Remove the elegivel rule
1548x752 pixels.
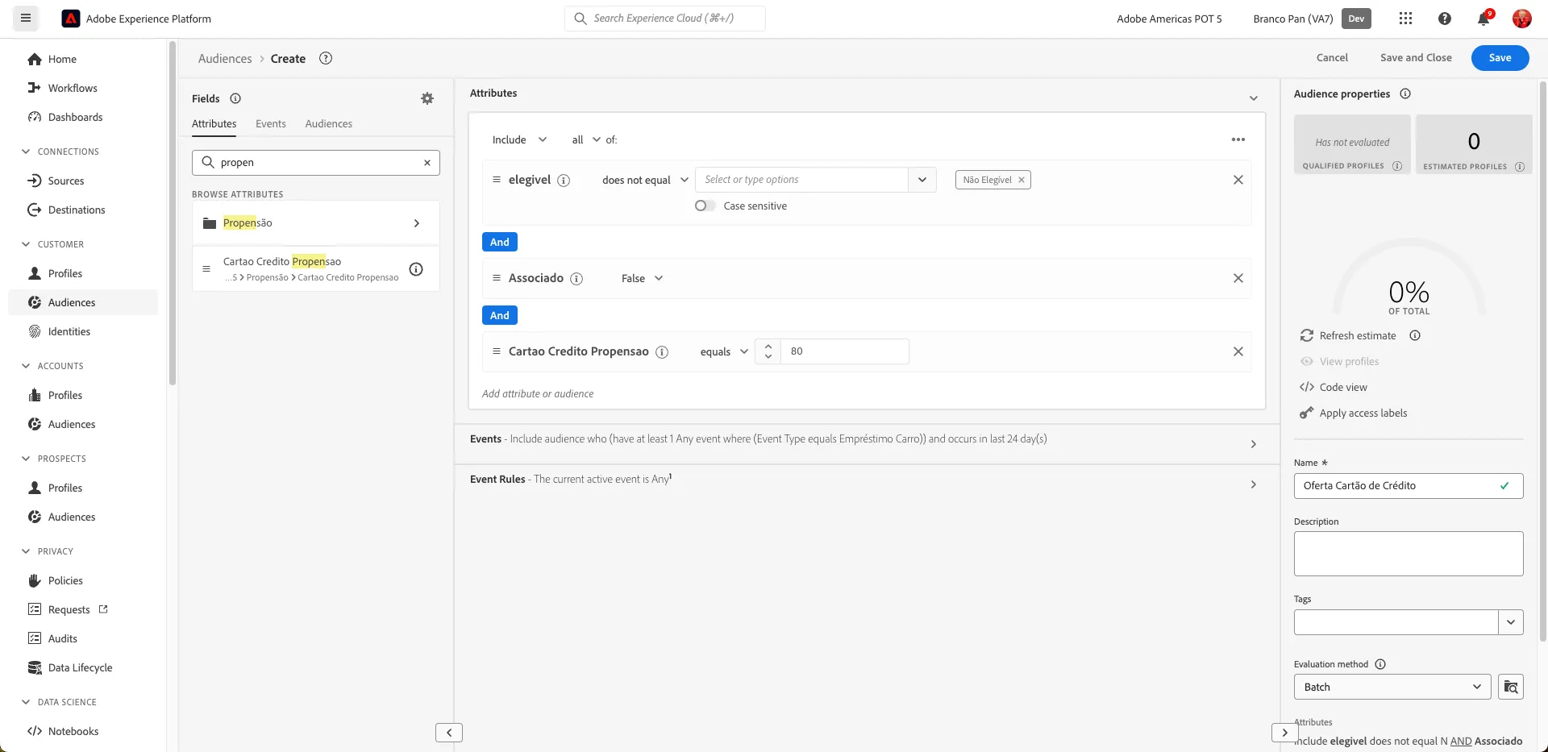pyautogui.click(x=1238, y=180)
